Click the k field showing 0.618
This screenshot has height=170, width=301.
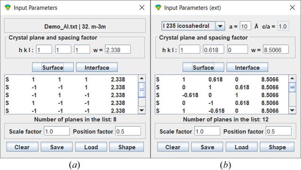(214, 50)
